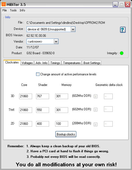Open the Tools menu

tap(13, 10)
